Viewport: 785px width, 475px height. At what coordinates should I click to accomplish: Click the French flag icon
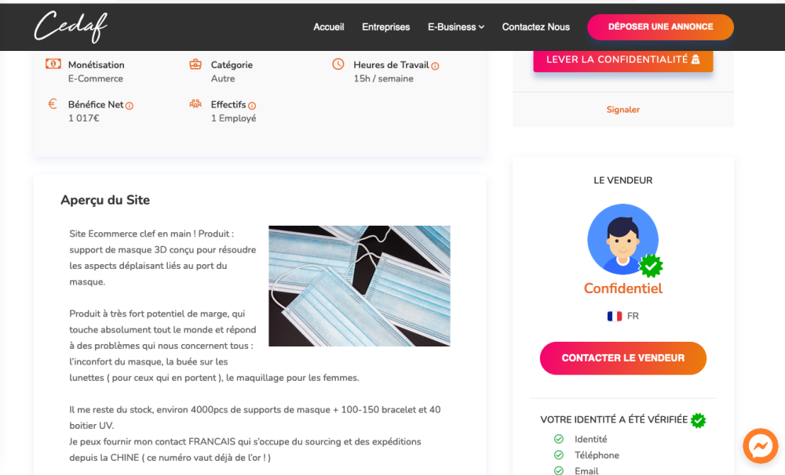[x=615, y=316]
